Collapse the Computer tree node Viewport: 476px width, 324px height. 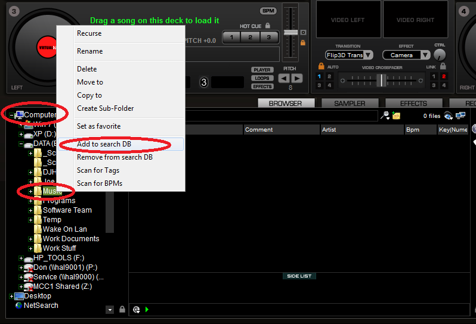click(11, 115)
